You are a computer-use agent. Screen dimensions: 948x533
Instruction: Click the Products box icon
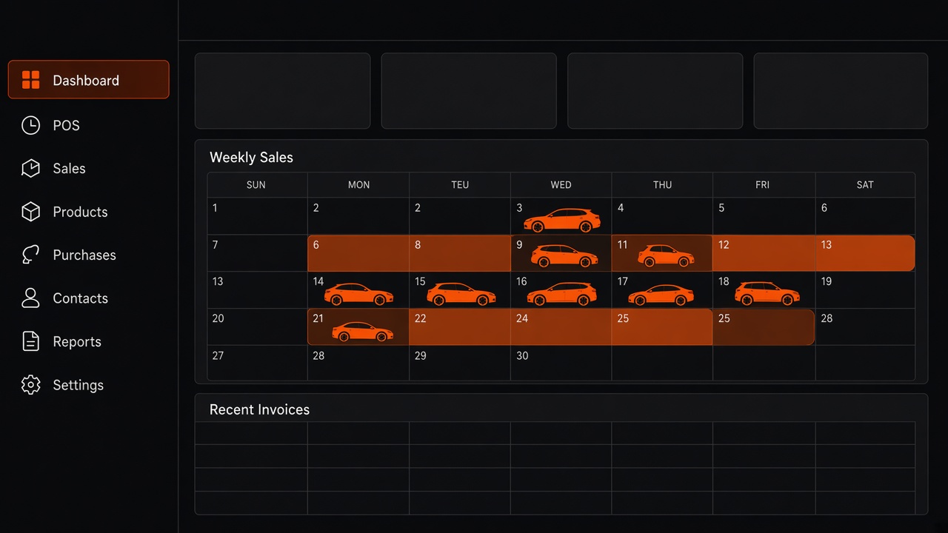30,212
